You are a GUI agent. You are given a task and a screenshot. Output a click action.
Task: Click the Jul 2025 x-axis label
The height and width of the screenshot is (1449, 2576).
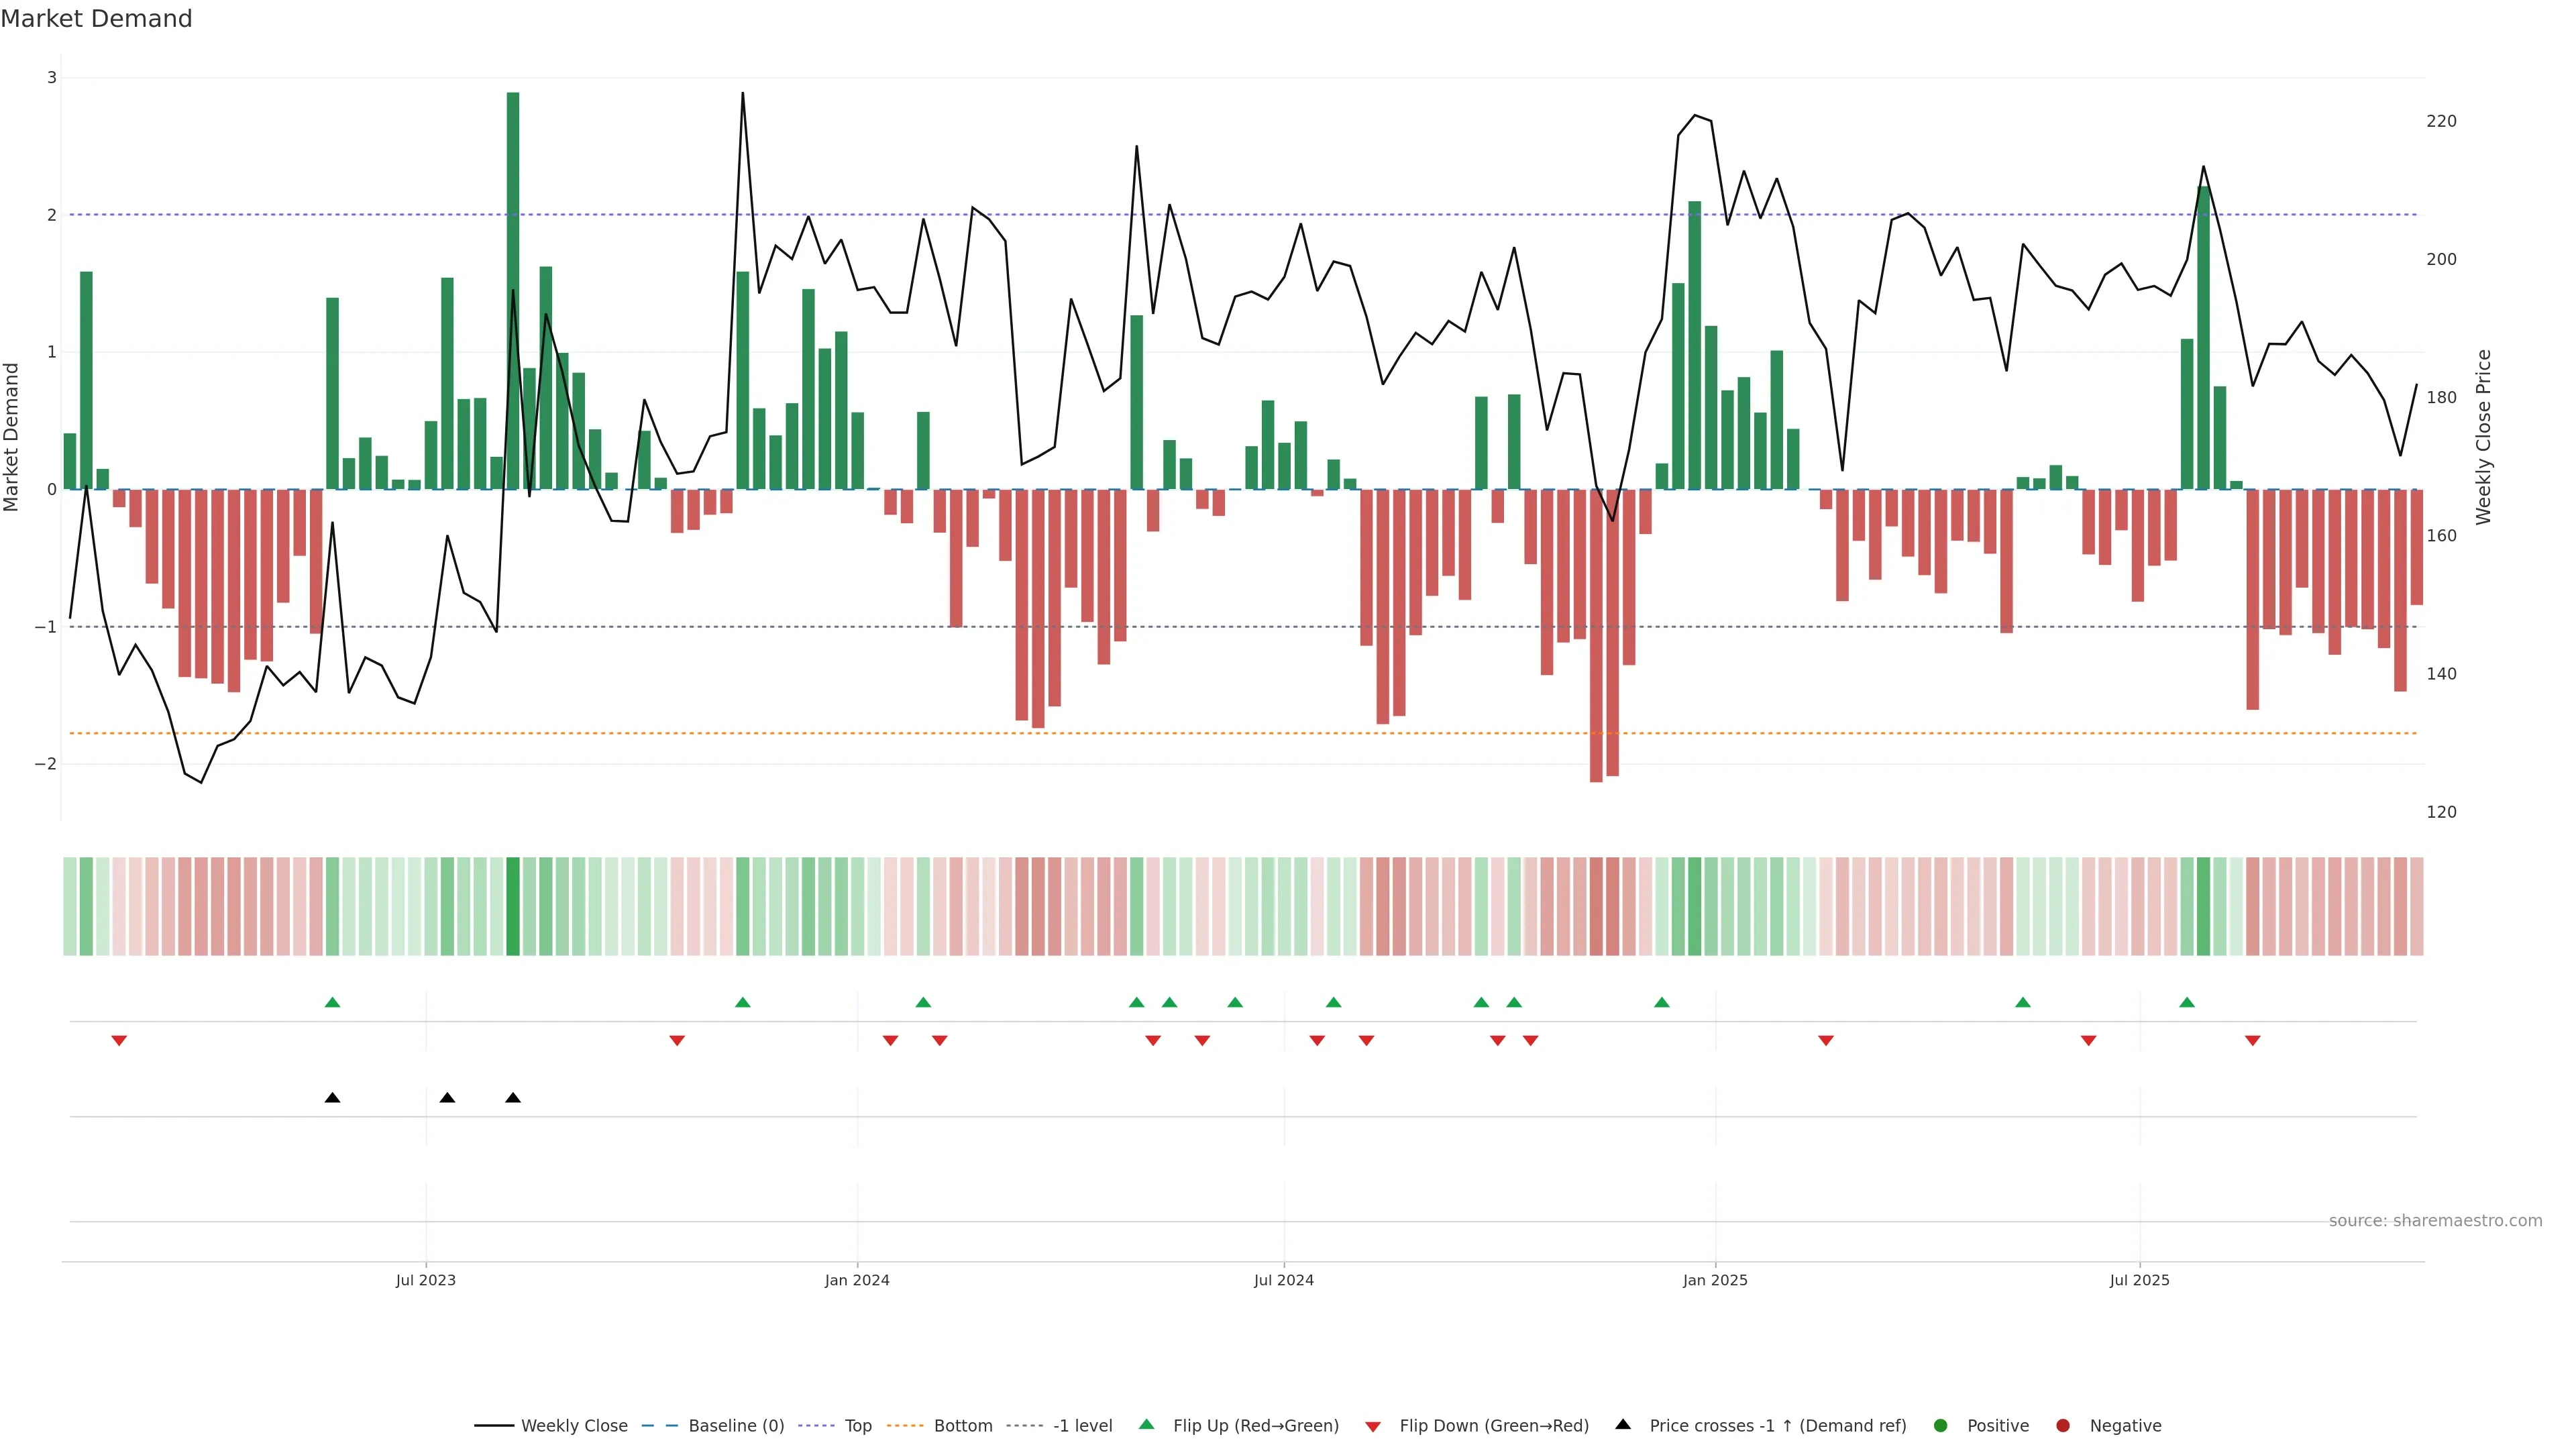point(2140,1280)
